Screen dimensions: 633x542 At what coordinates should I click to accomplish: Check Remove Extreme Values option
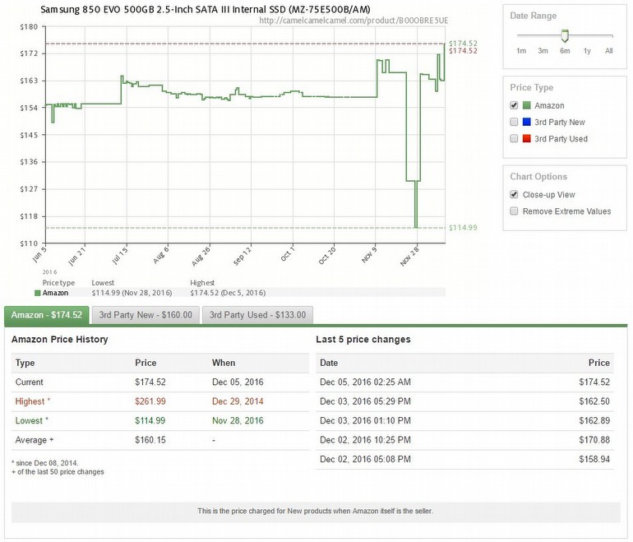[514, 211]
